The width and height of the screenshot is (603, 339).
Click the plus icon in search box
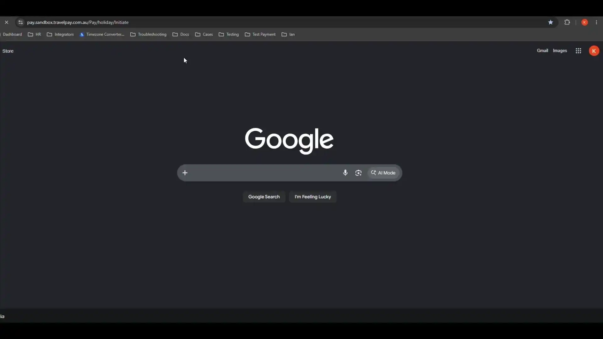185,173
